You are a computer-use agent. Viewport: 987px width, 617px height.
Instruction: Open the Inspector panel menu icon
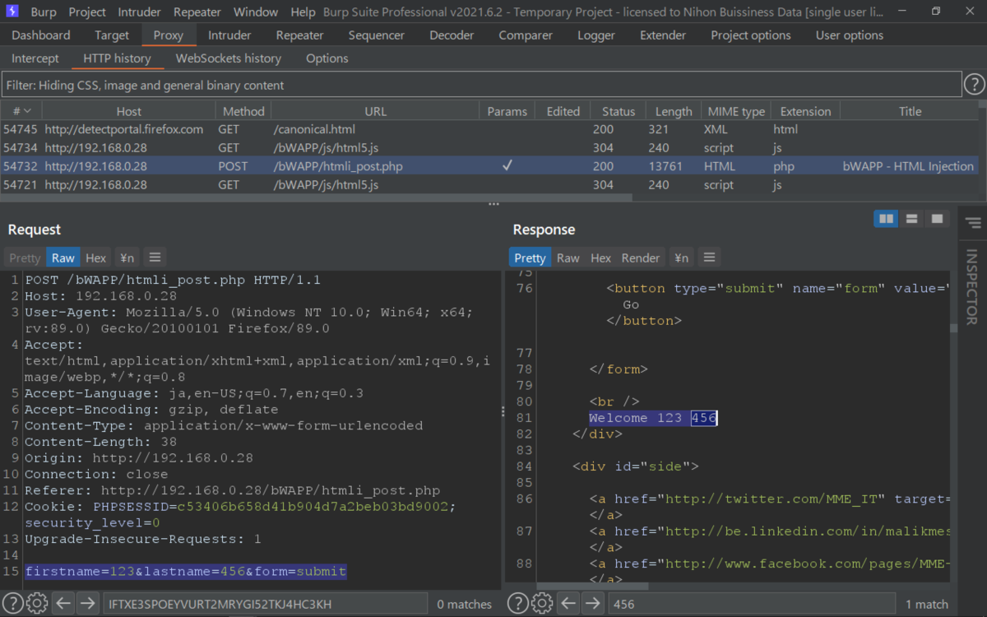click(973, 223)
